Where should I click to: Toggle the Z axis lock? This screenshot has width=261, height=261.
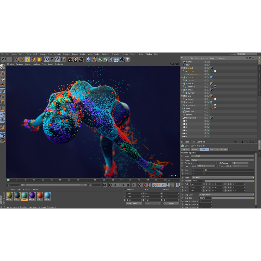coord(57,59)
